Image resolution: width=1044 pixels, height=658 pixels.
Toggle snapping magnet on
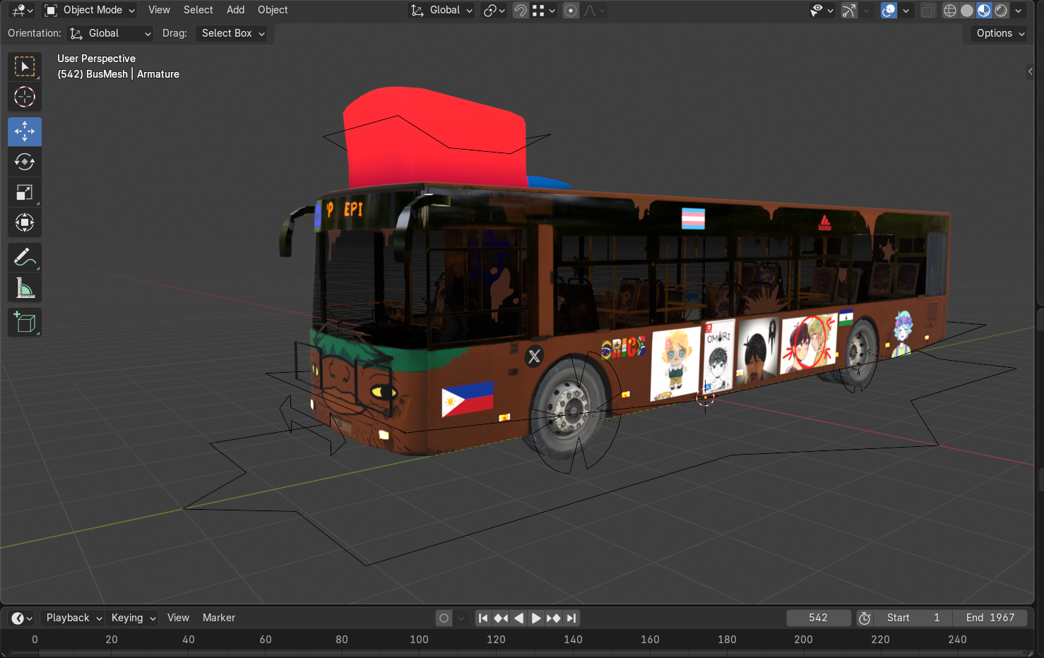[521, 11]
